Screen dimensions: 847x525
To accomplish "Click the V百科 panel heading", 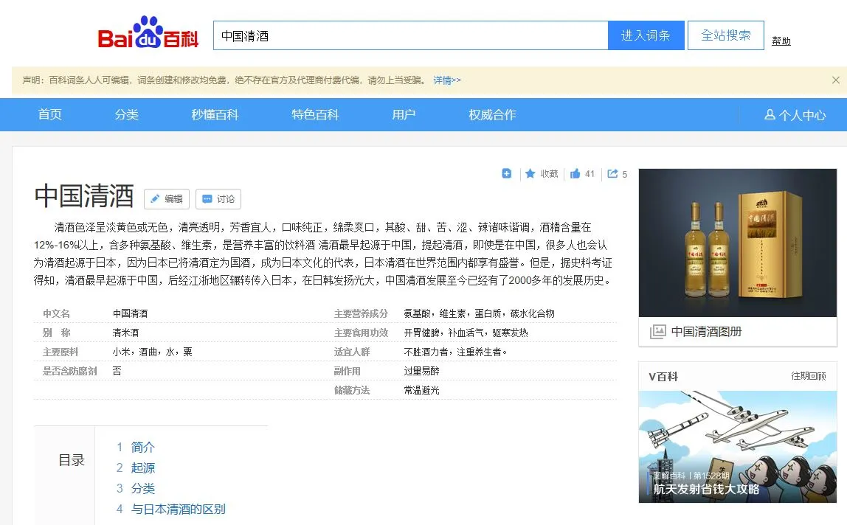I will 663,377.
